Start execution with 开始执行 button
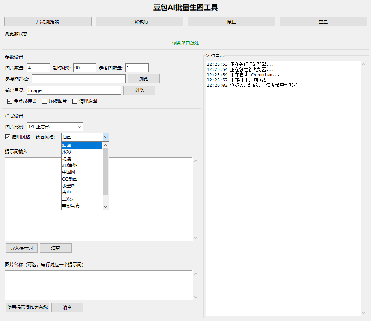This screenshot has width=371, height=321. click(x=140, y=21)
